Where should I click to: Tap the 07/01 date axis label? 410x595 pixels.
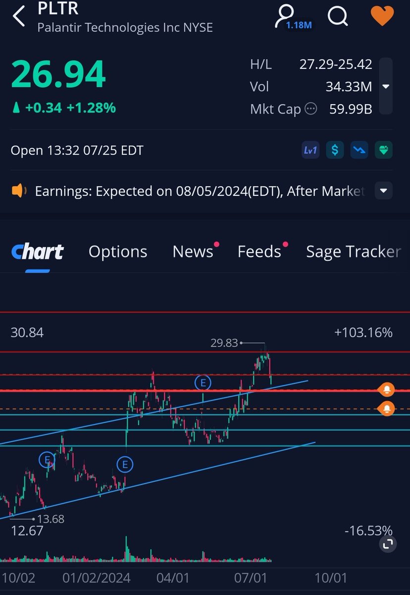point(252,578)
